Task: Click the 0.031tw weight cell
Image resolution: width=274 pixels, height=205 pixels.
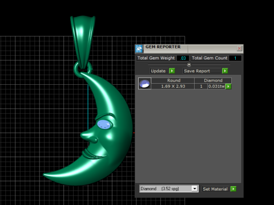Action: click(216, 87)
